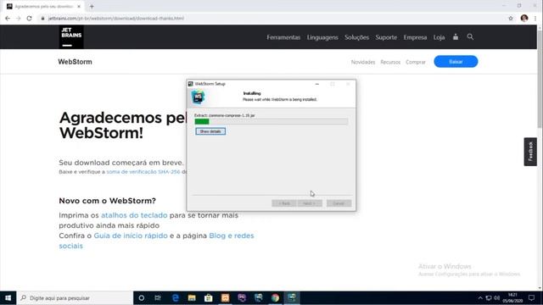Open the purple app icon on the taskbar
The image size is (543, 305).
(x=242, y=297)
